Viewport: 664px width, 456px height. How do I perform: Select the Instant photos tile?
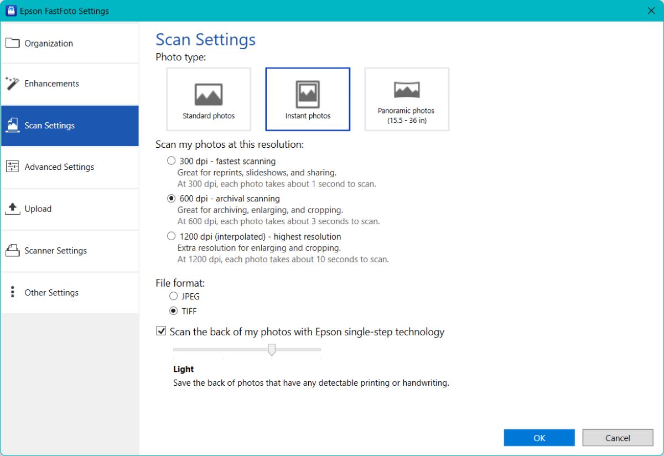[308, 100]
